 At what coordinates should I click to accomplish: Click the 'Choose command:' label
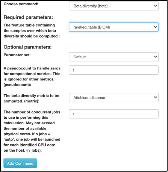coord(21,4)
